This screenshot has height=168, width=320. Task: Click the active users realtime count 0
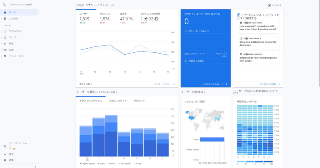coord(187,22)
